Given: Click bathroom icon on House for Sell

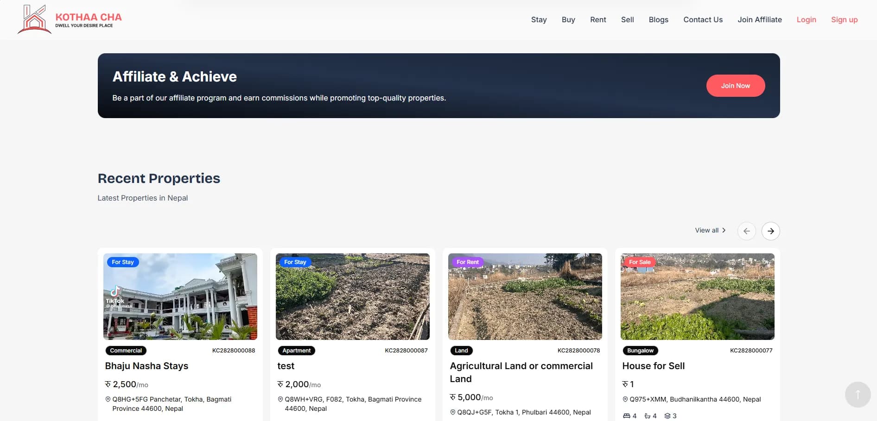Looking at the screenshot, I should tap(648, 416).
